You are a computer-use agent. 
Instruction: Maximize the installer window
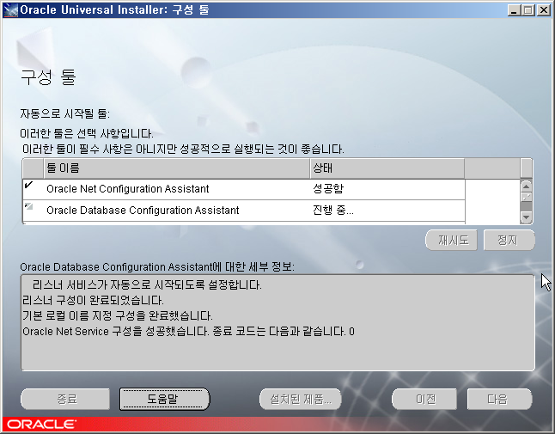coord(528,10)
